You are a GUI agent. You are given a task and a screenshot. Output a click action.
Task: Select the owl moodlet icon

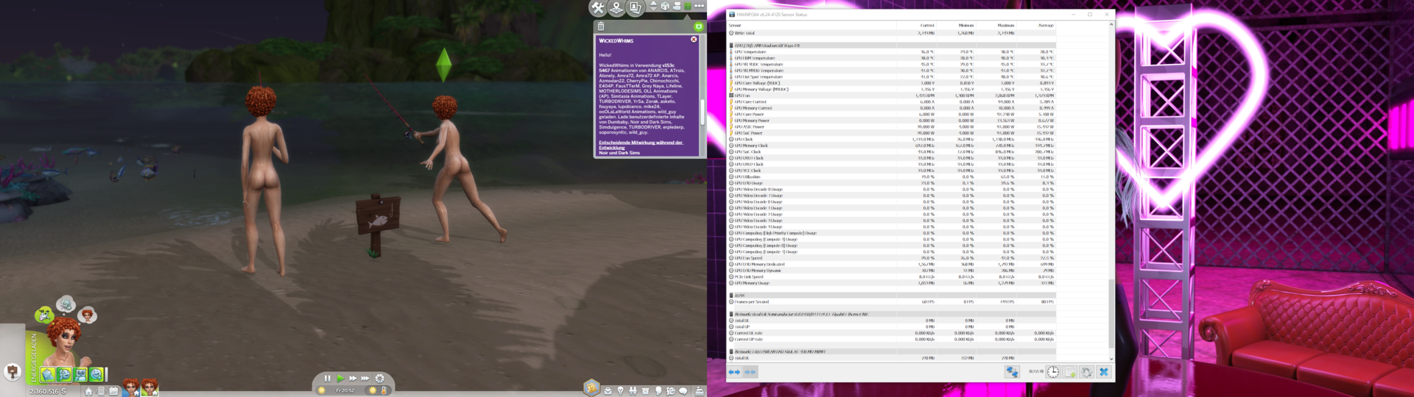[80, 375]
